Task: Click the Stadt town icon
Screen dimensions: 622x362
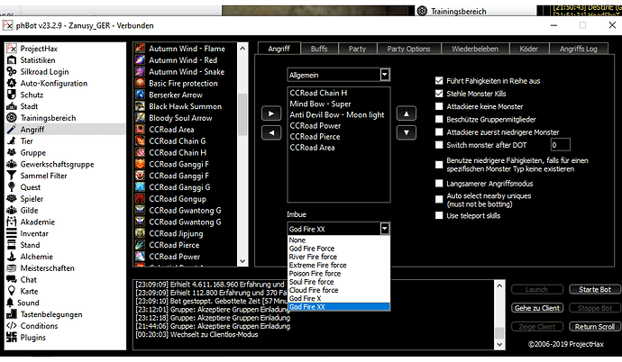Action: 12,106
